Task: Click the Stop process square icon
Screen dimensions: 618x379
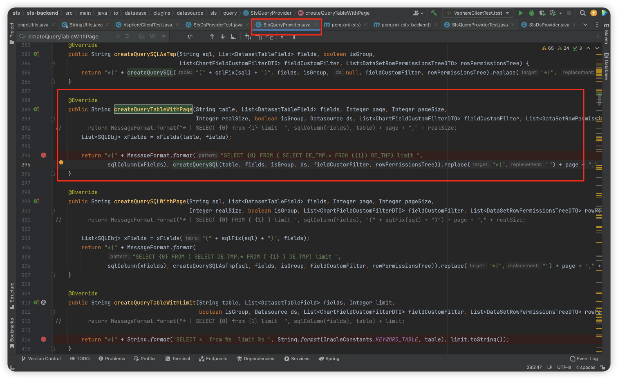Action: [x=569, y=13]
